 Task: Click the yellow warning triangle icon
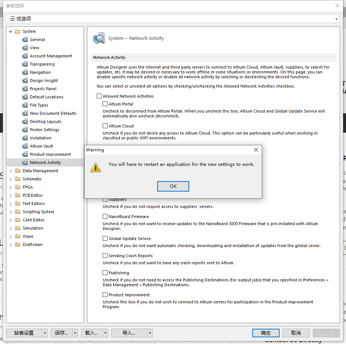tap(96, 167)
